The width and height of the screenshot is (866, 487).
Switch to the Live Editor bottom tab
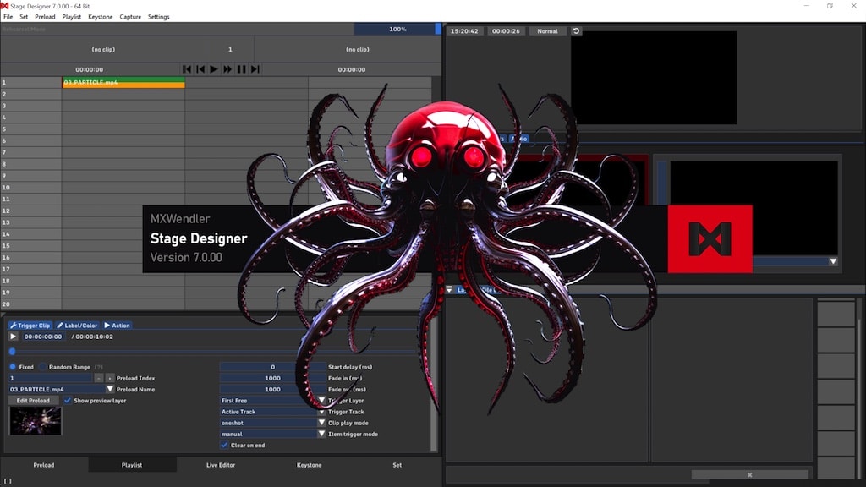click(221, 465)
